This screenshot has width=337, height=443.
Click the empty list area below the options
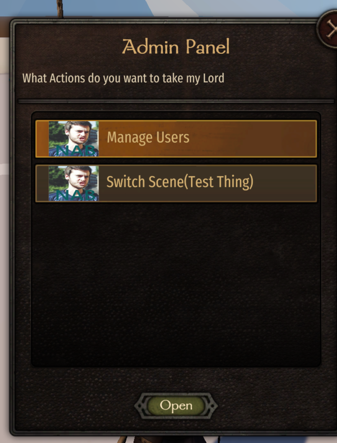point(176,284)
